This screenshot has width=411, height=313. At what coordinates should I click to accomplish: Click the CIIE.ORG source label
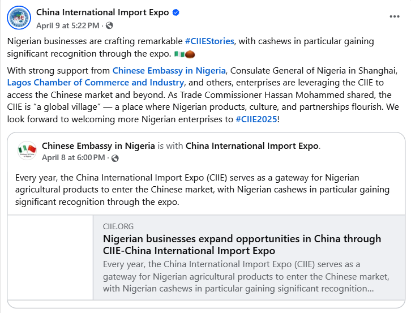(118, 226)
